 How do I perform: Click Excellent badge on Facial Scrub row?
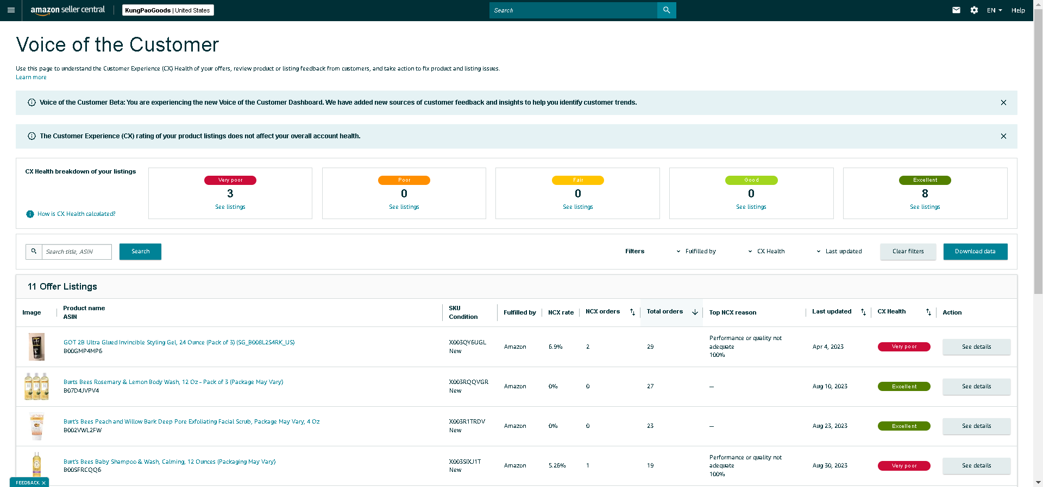904,426
